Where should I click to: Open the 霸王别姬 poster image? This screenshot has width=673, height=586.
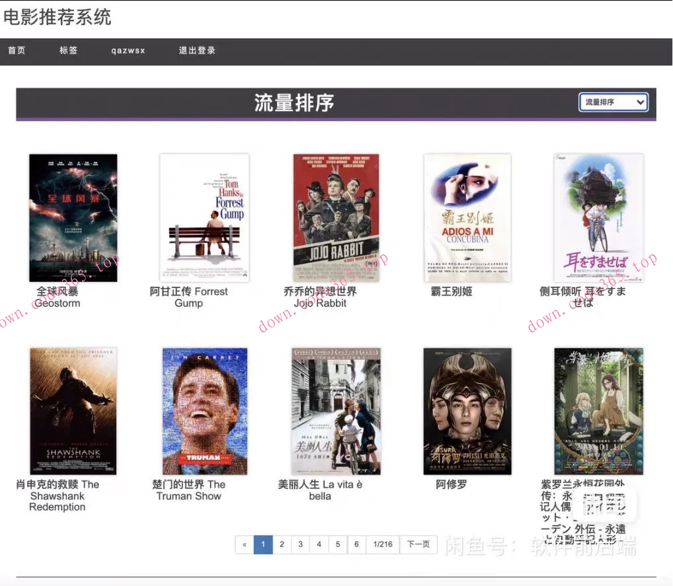(467, 218)
